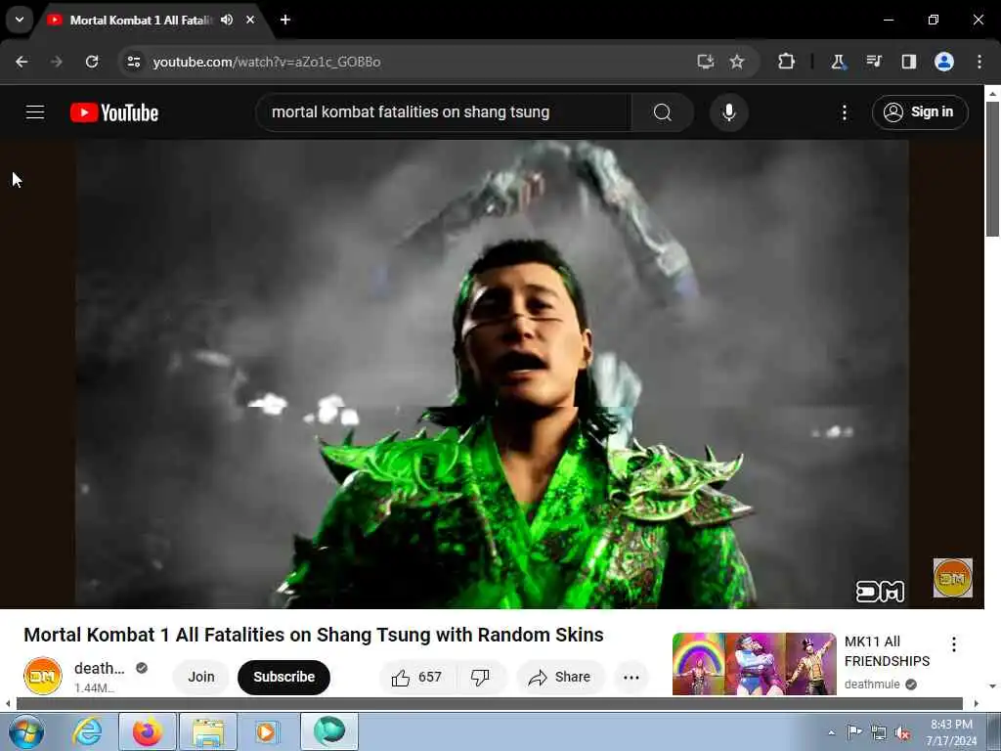Image resolution: width=1001 pixels, height=751 pixels.
Task: Bookmark this tab with star icon
Action: point(737,62)
